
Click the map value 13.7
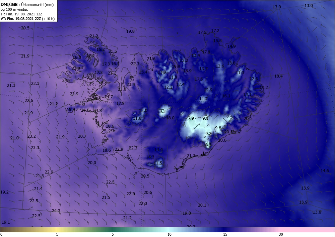pyautogui.click(x=203, y=69)
